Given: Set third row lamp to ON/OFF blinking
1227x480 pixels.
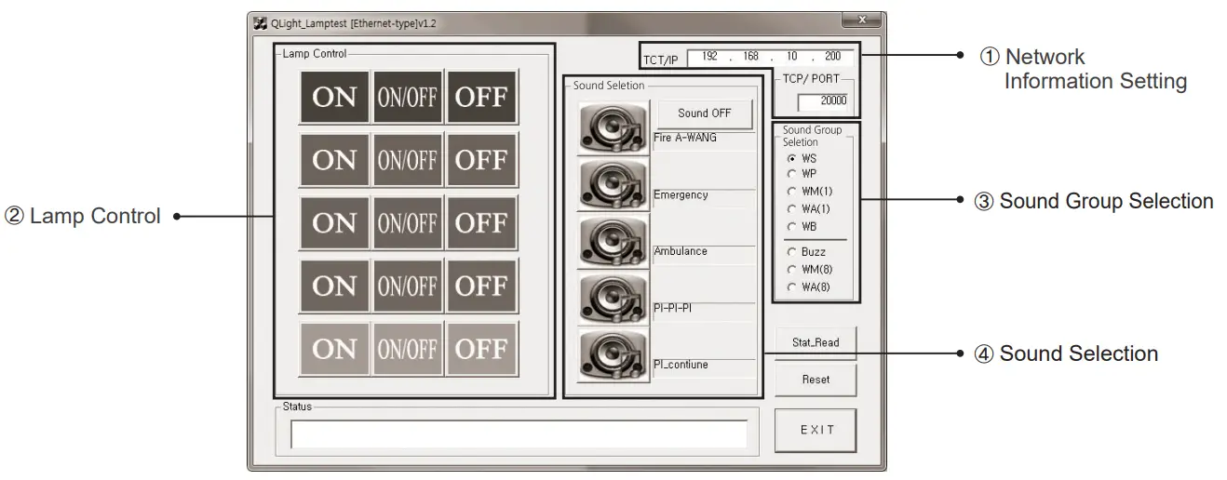Looking at the screenshot, I should pos(408,223).
